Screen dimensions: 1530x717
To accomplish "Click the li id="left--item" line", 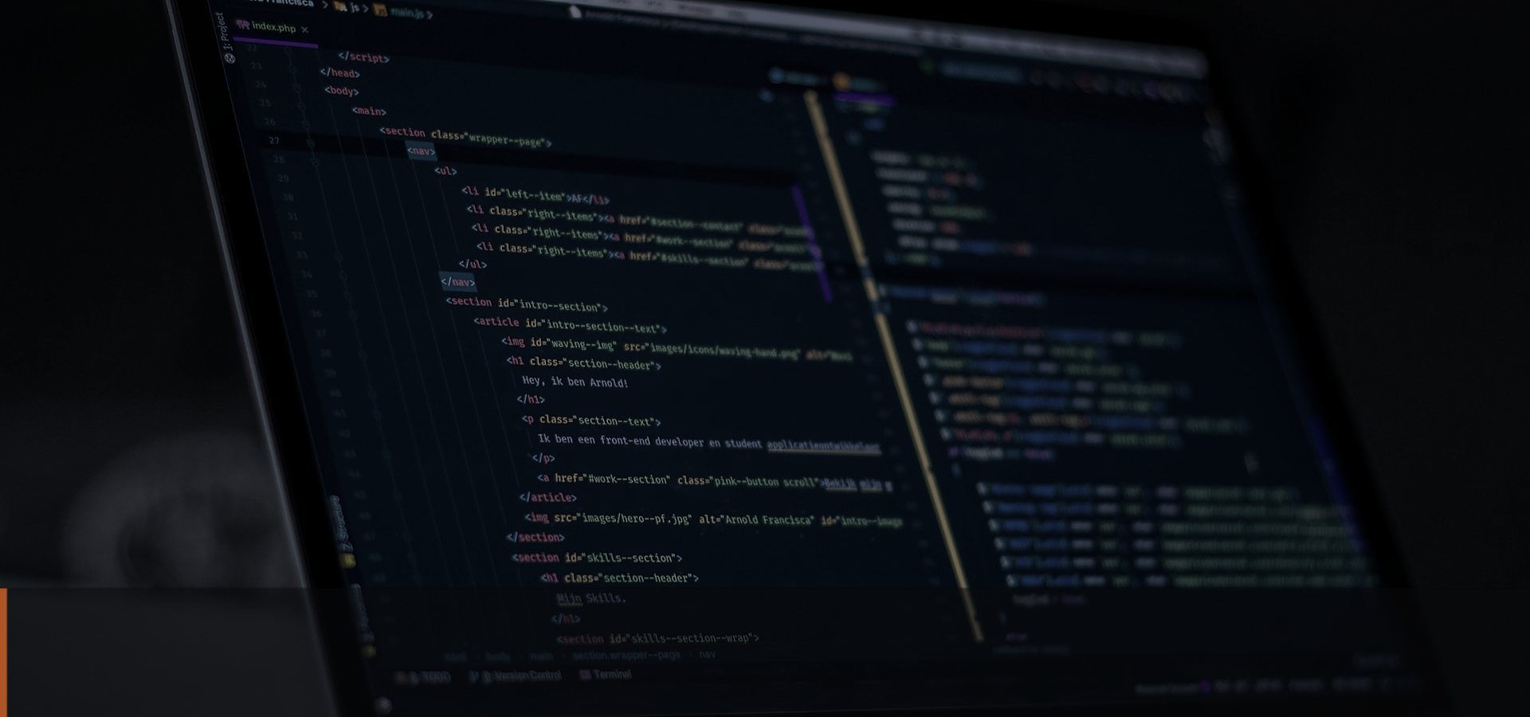I will [535, 195].
